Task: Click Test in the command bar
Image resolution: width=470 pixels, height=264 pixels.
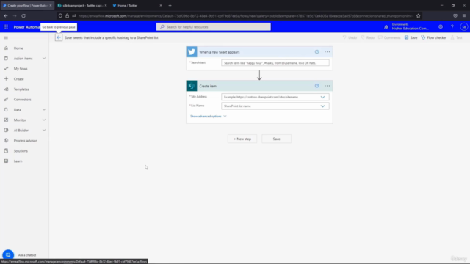Action: click(457, 37)
